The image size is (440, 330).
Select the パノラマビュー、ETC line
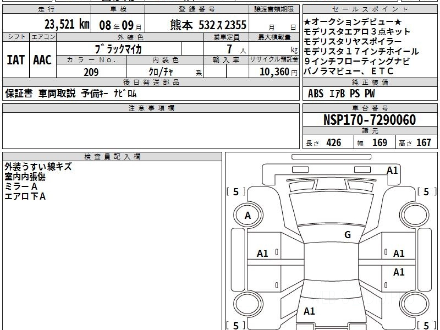[x=349, y=71]
